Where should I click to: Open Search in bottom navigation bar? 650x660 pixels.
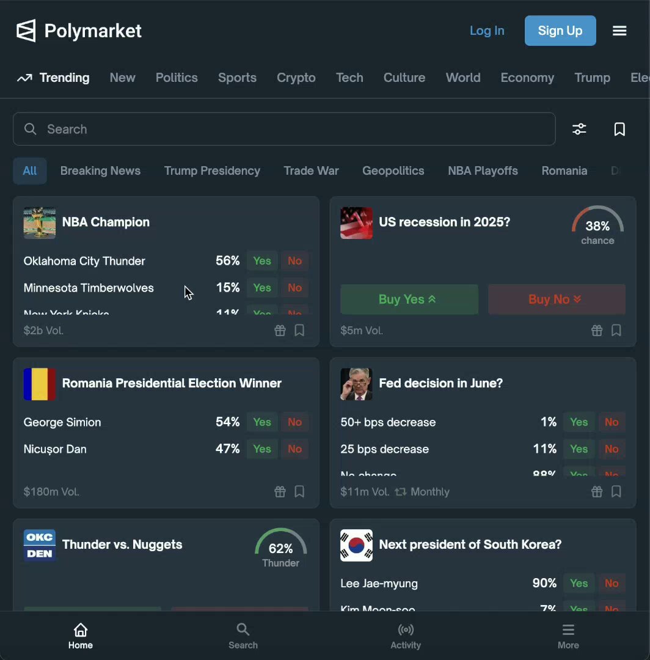pyautogui.click(x=243, y=636)
